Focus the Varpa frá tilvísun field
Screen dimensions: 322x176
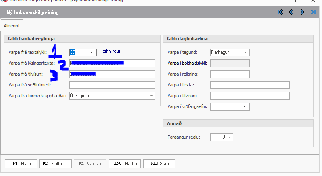click(x=112, y=74)
